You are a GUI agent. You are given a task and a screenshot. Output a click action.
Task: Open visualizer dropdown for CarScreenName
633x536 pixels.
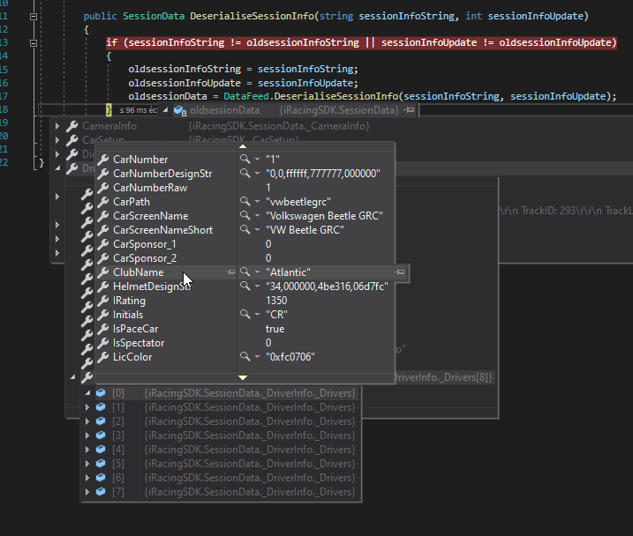[257, 216]
